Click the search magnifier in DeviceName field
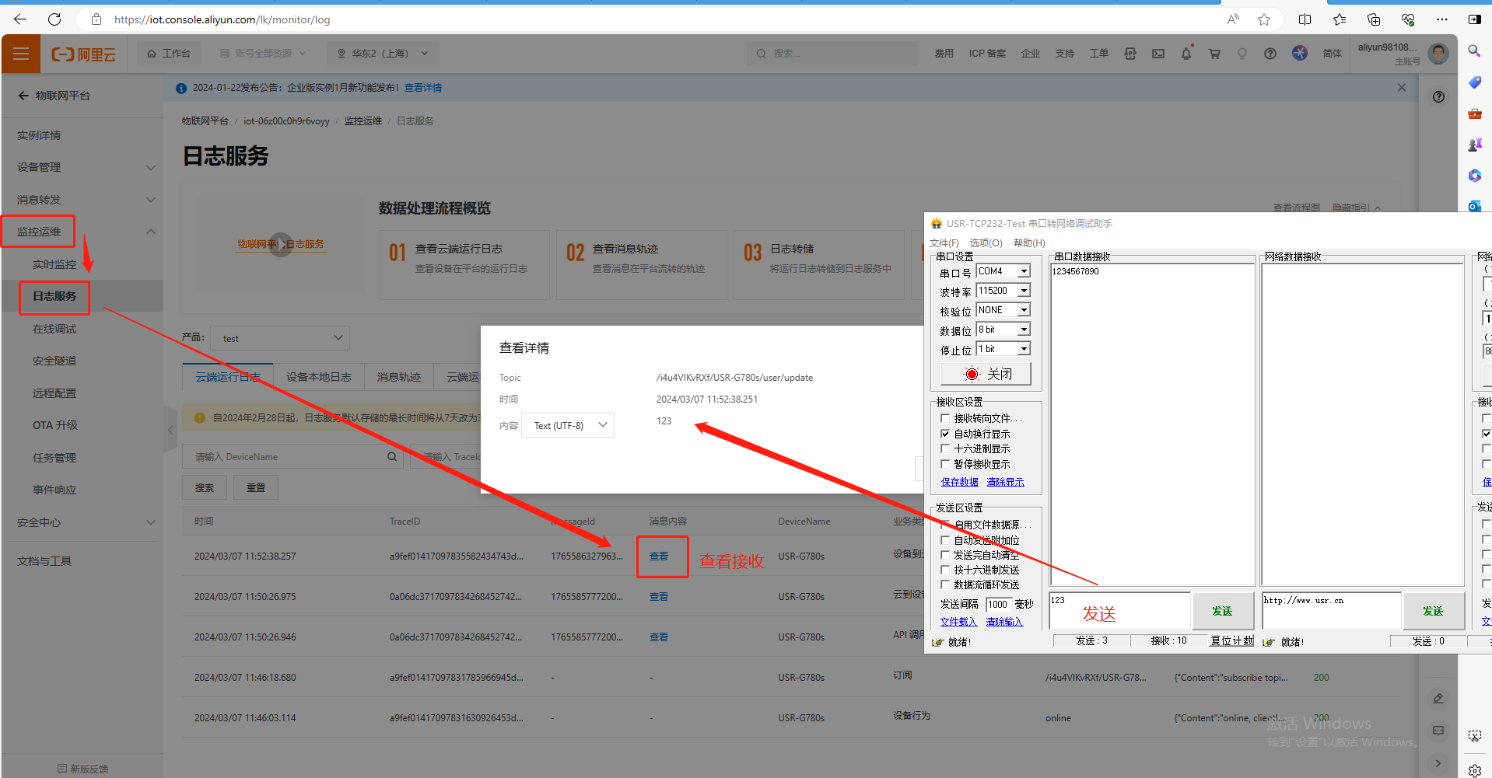The image size is (1492, 778). [x=392, y=457]
